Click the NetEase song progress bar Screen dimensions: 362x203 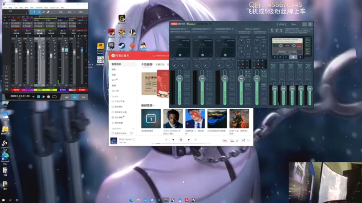[x=181, y=143]
